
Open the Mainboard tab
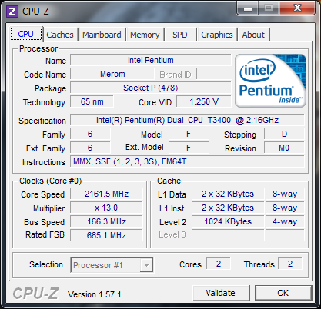pyautogui.click(x=102, y=35)
